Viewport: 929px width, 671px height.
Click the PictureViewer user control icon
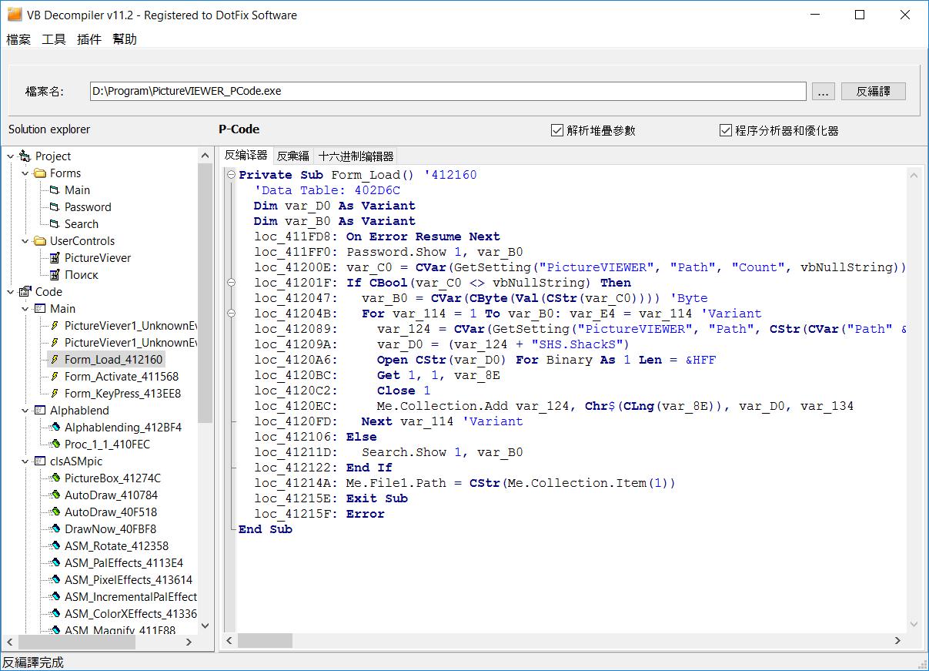pyautogui.click(x=54, y=257)
